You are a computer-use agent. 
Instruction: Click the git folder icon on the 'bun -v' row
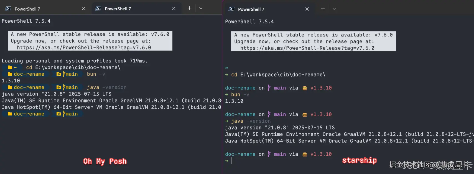pyautogui.click(x=58, y=74)
